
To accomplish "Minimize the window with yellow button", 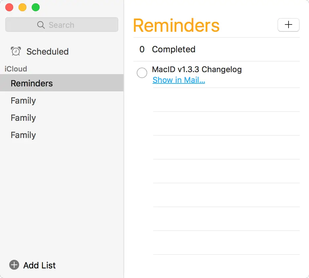I will (x=22, y=7).
